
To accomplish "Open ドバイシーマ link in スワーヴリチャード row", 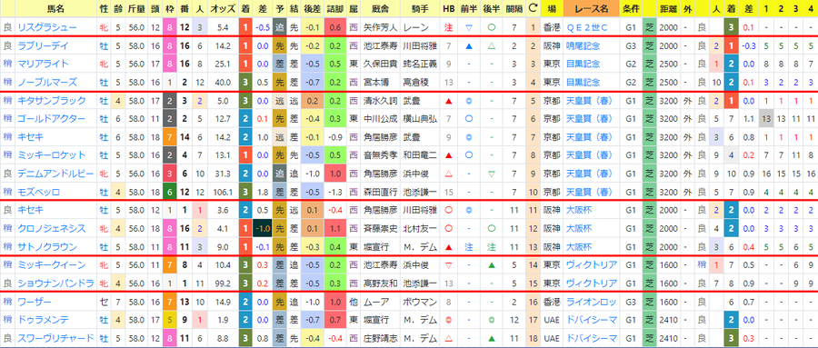I will click(592, 338).
